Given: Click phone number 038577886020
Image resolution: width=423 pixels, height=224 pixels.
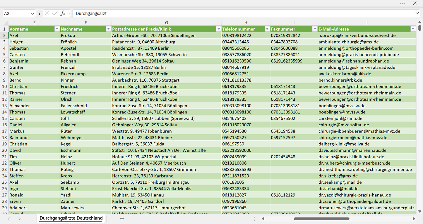Looking at the screenshot, I should (x=246, y=55).
